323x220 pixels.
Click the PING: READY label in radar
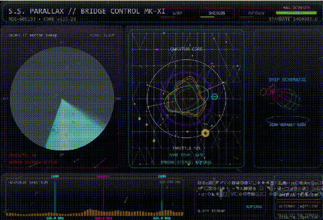point(102,36)
